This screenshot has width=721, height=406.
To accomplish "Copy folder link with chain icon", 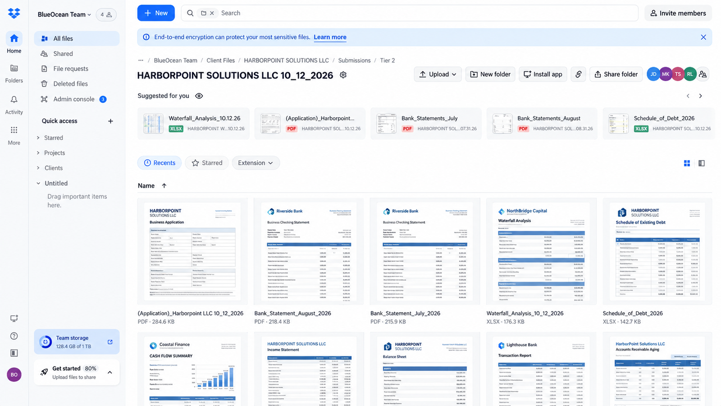I will pos(579,74).
